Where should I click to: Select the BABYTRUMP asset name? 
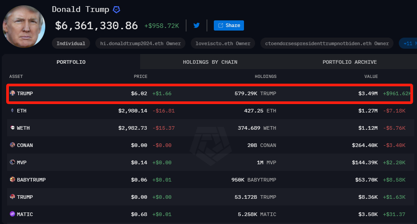(x=31, y=180)
